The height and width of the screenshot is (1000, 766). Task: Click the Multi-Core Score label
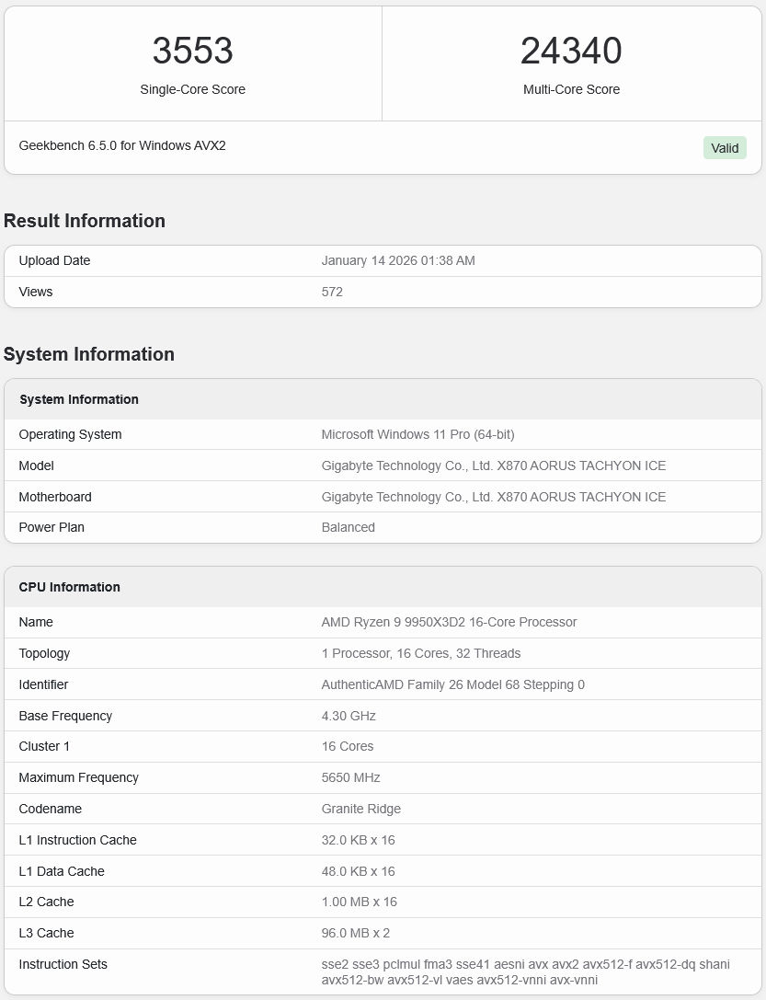[571, 89]
